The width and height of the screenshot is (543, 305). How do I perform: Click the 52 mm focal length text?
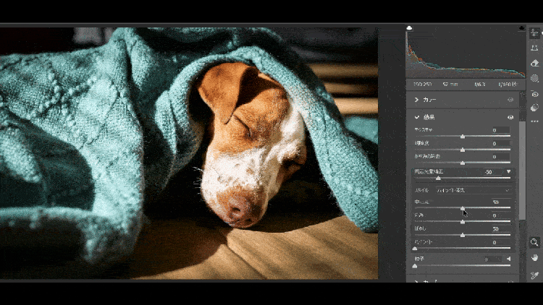click(450, 85)
